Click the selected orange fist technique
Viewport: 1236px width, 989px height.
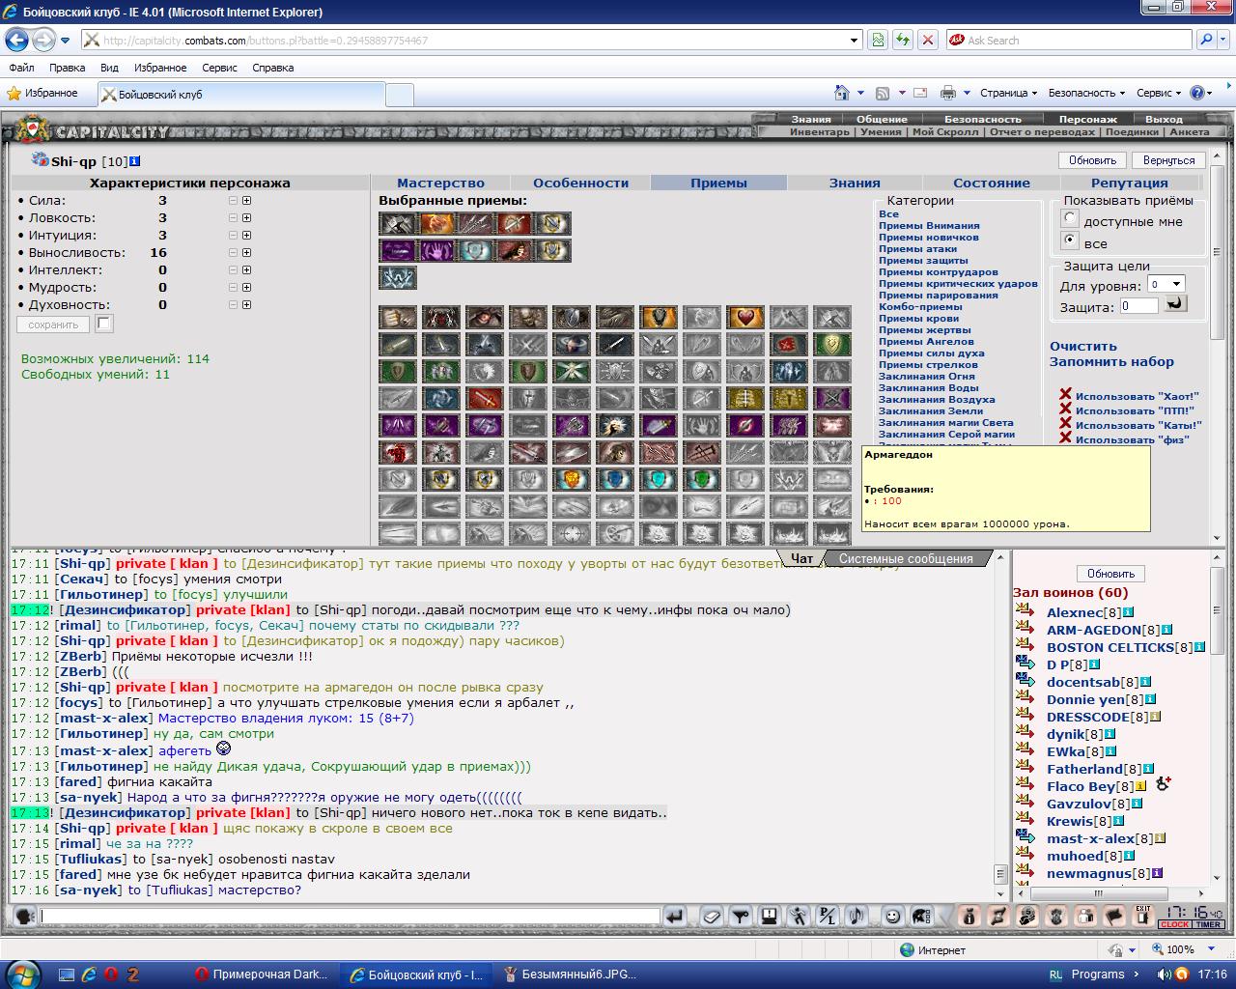click(x=435, y=223)
